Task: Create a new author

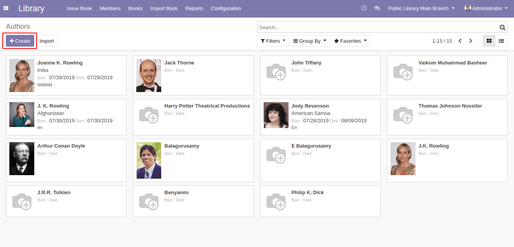Action: tap(20, 41)
